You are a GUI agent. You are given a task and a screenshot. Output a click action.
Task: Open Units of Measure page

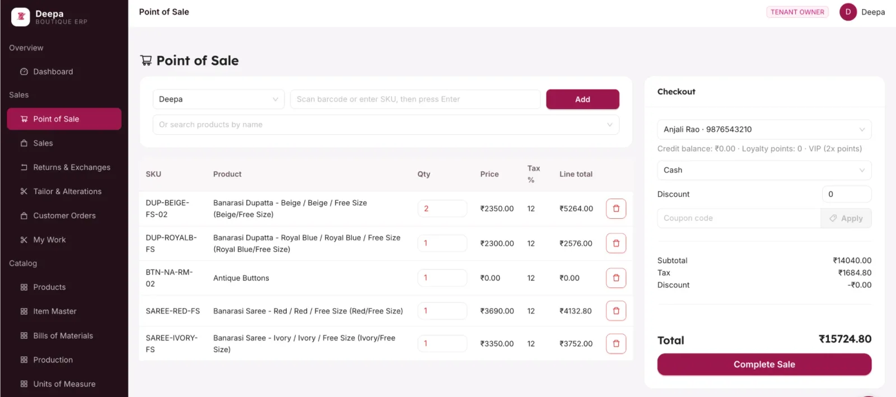(64, 384)
